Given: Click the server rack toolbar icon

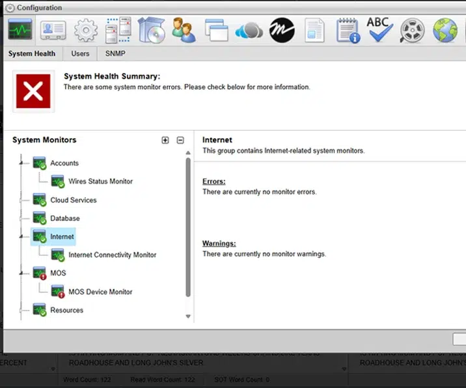Looking at the screenshot, I should [118, 30].
